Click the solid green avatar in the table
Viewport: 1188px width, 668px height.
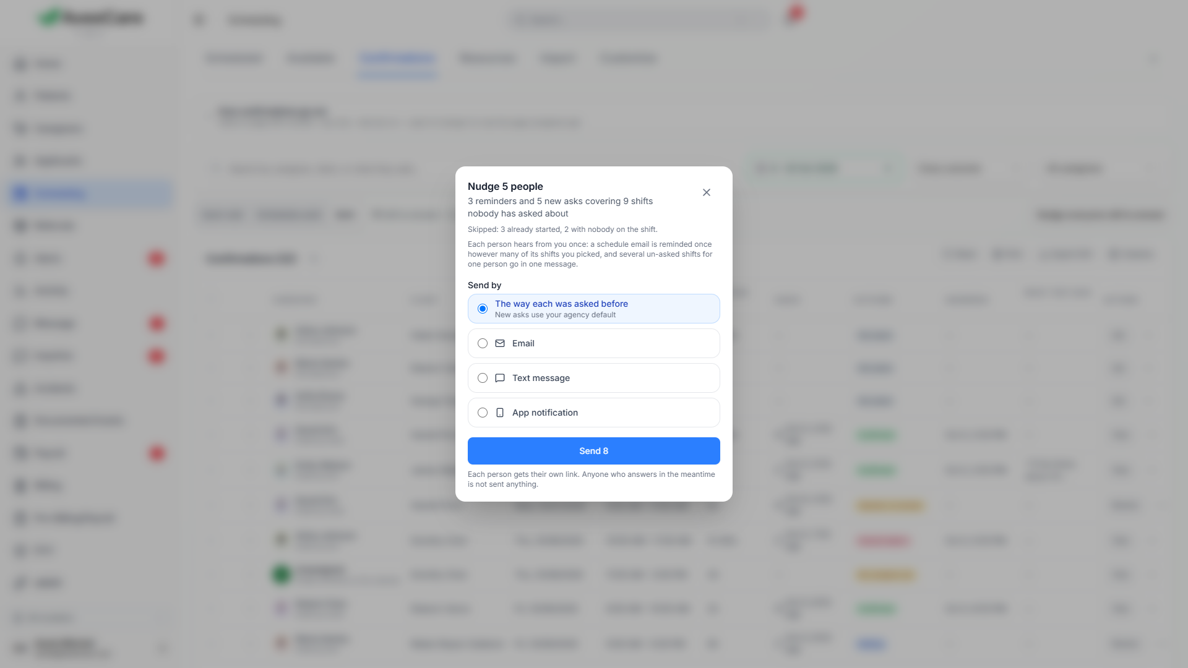(282, 575)
